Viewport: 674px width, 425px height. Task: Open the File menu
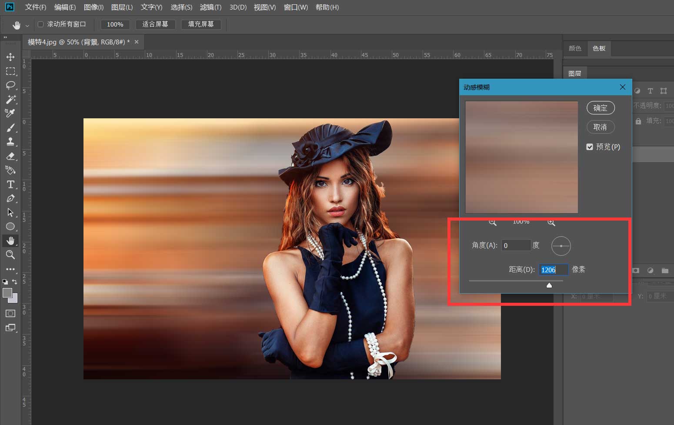(x=36, y=7)
